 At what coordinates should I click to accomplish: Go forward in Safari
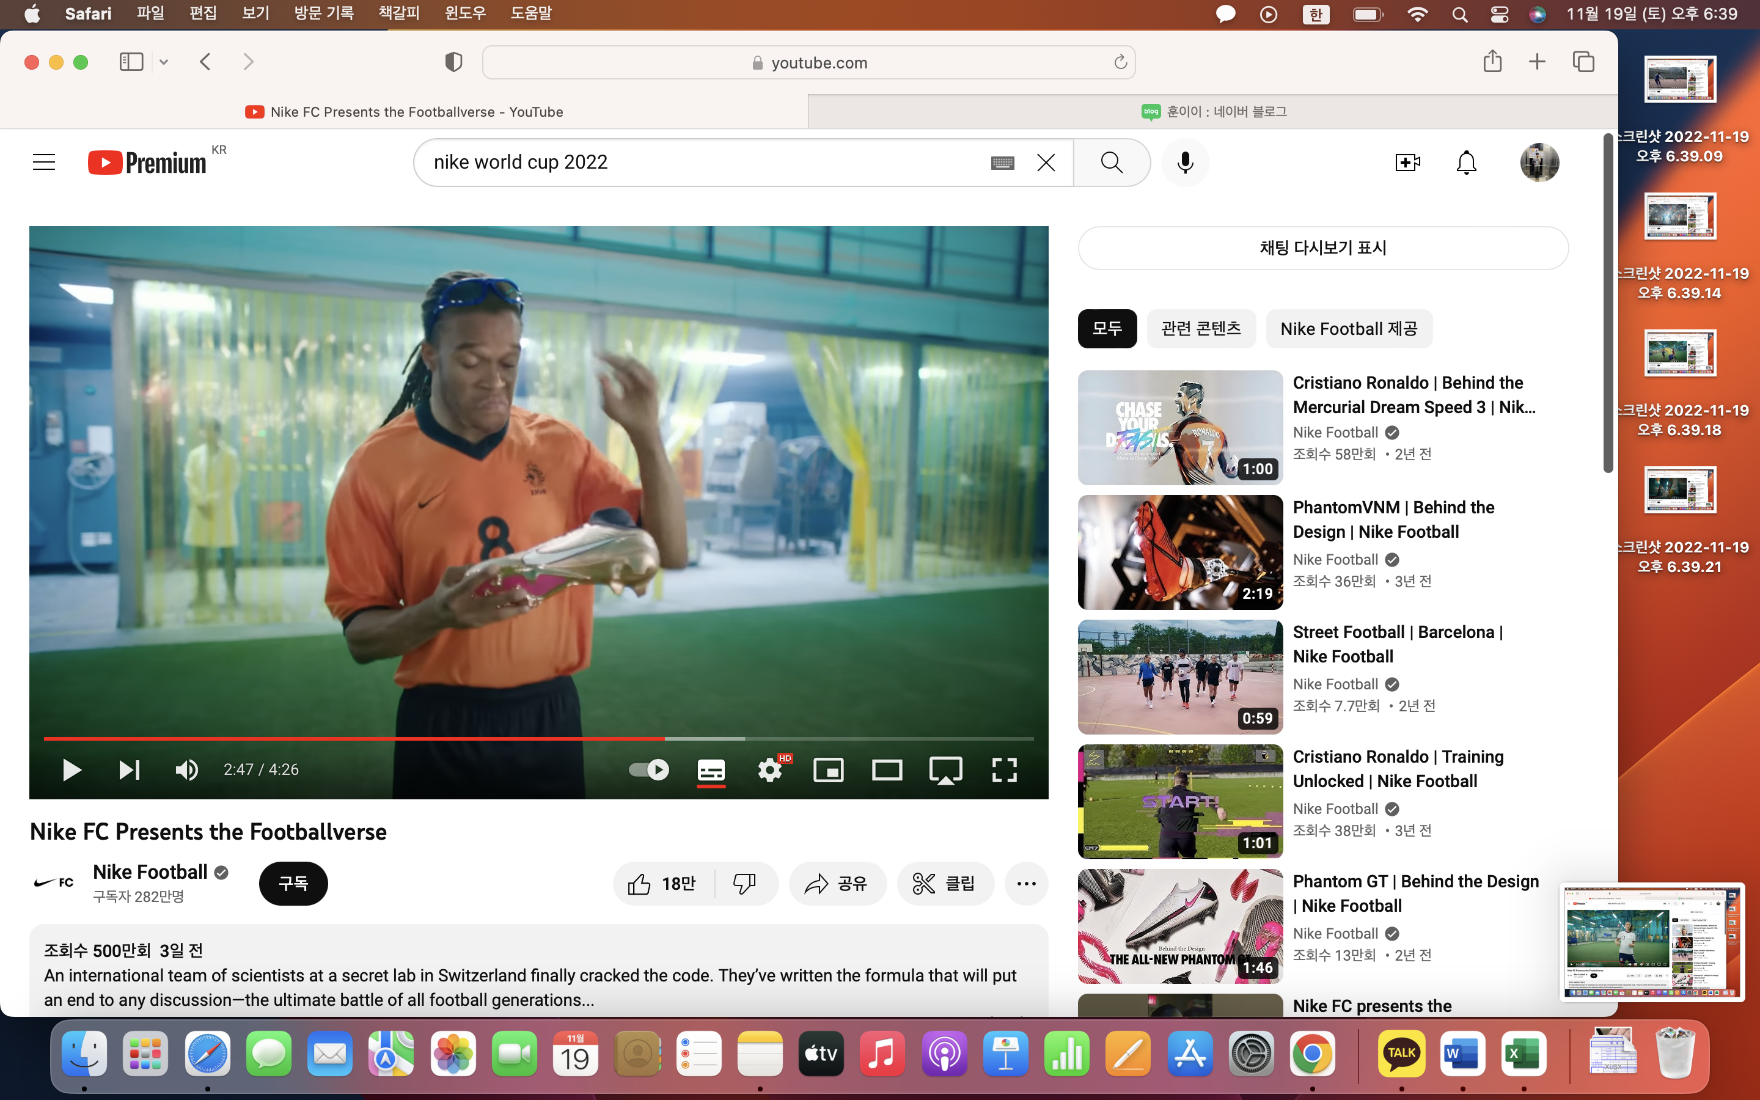(x=248, y=62)
